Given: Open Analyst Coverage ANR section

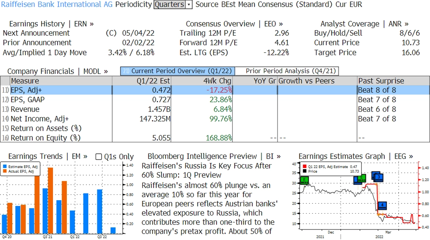Looking at the screenshot, I should [x=364, y=24].
